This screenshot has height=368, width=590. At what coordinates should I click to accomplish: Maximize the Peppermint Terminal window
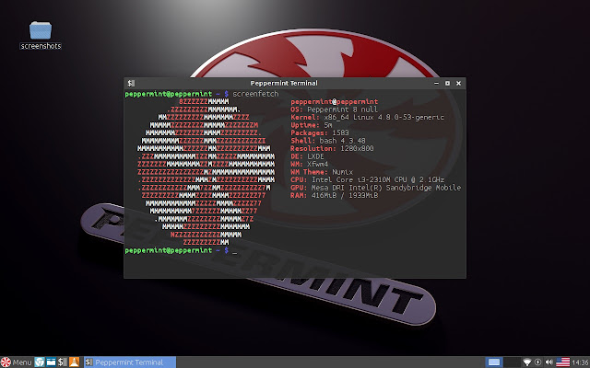(x=447, y=83)
